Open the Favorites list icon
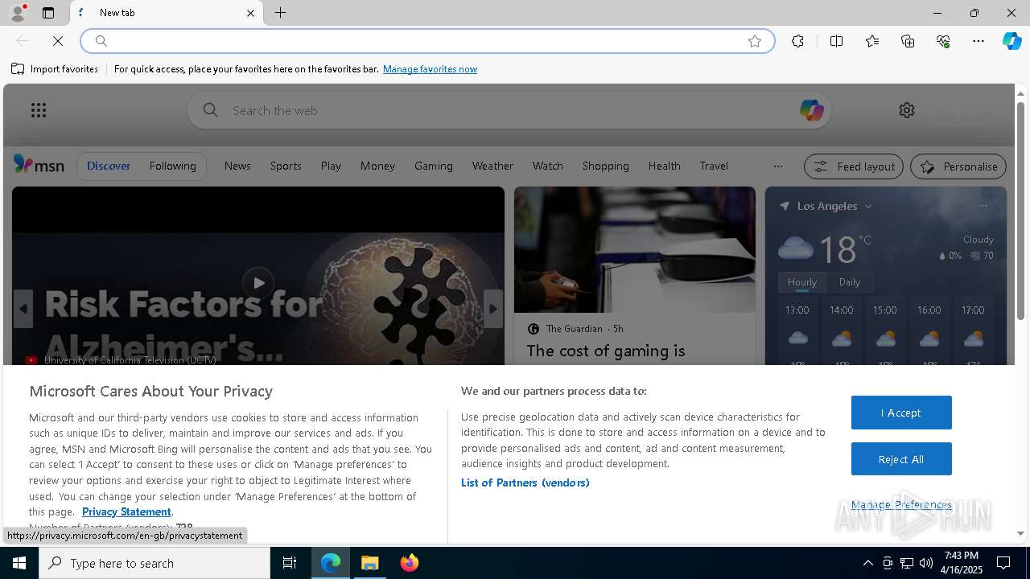Screen dimensions: 1030x579 (x=872, y=41)
